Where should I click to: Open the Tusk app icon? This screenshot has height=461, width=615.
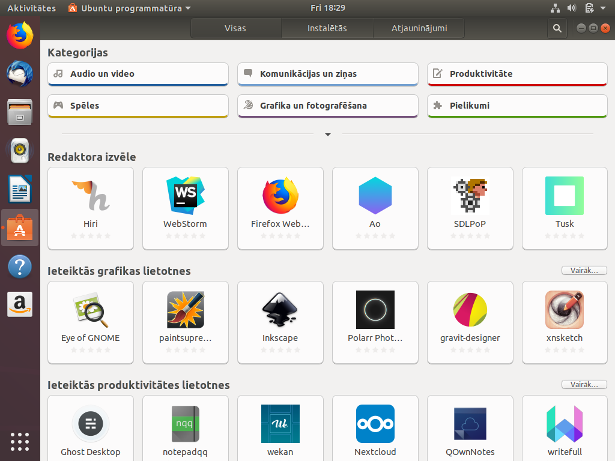(x=565, y=196)
